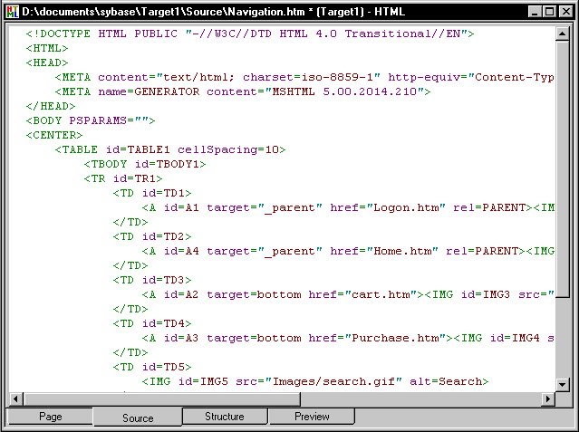
Task: Click the horizontal scrollbar thumb
Action: (162, 398)
